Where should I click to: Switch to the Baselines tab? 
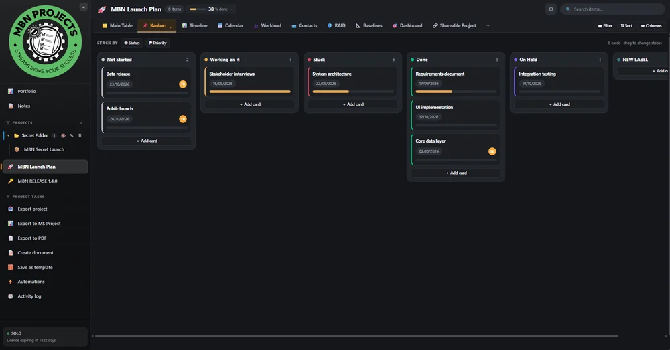click(368, 25)
